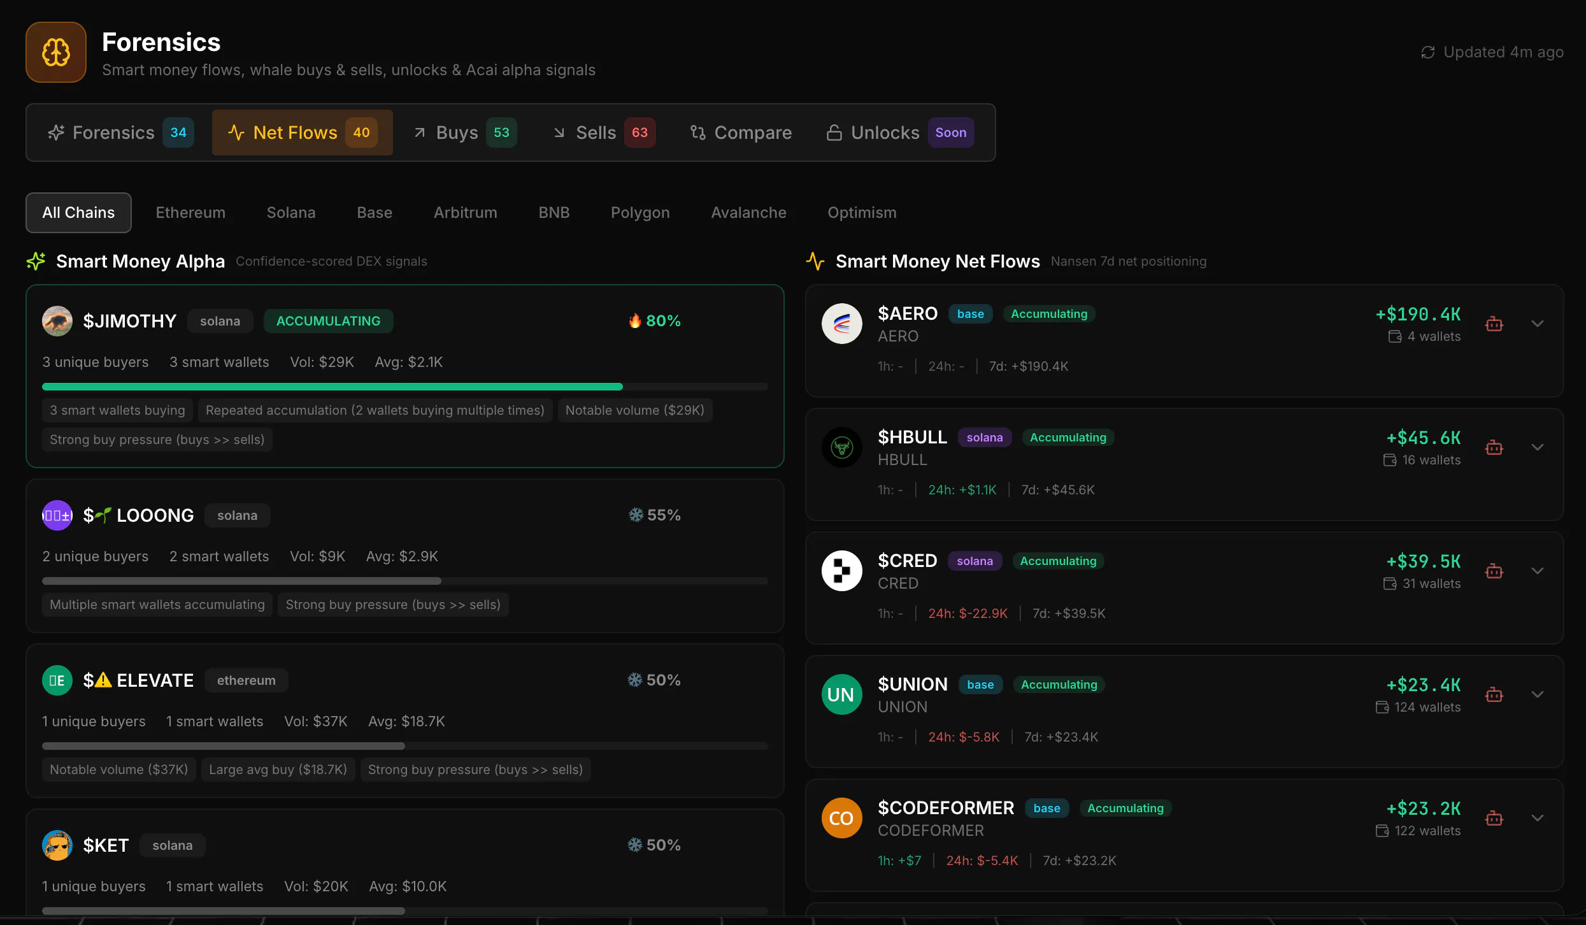Click the snowflake icon on the $KET card

coord(635,845)
